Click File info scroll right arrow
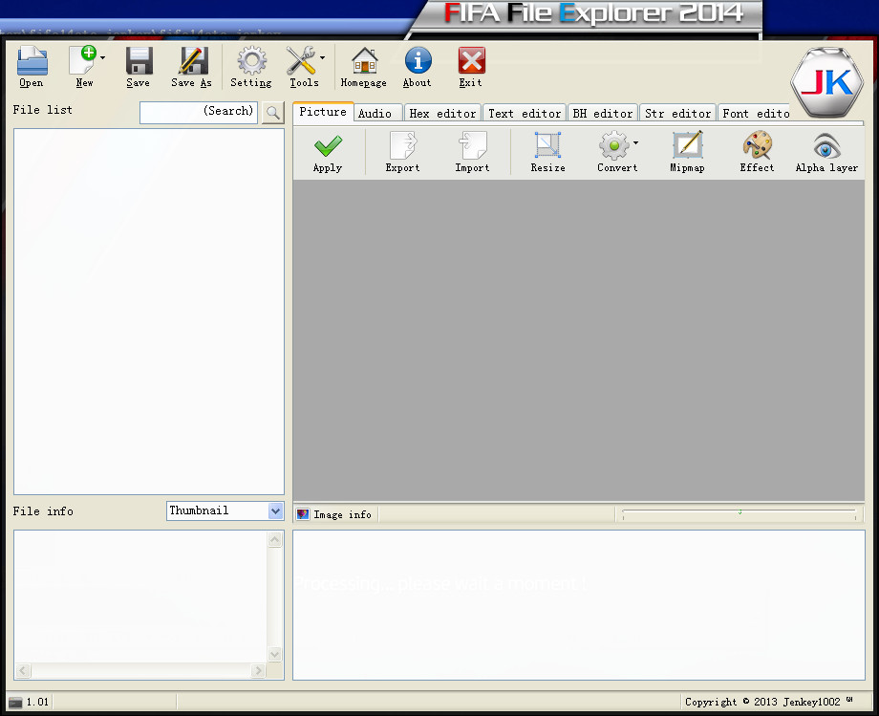 pos(258,670)
